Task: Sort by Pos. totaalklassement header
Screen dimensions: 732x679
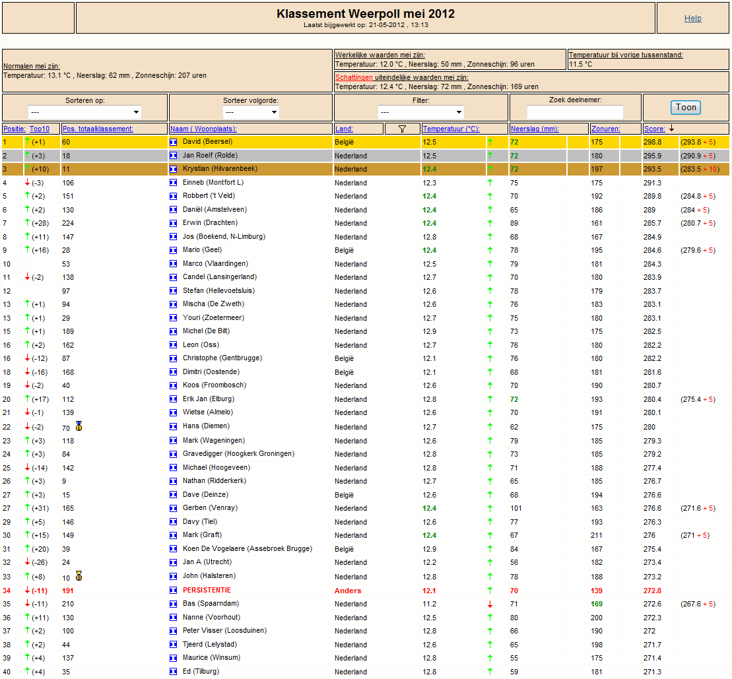Action: (x=98, y=129)
